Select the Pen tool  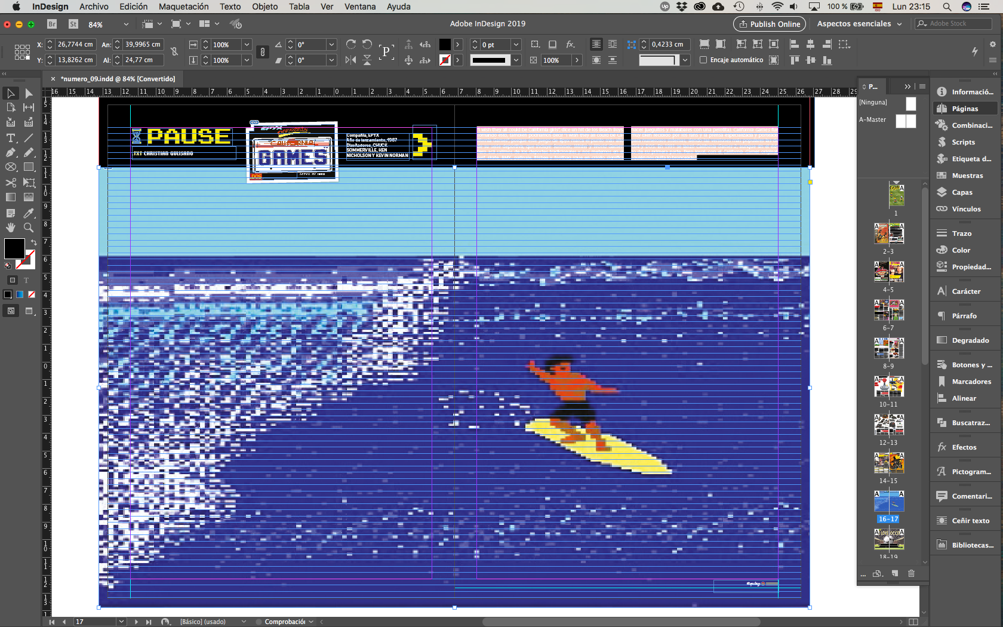10,152
